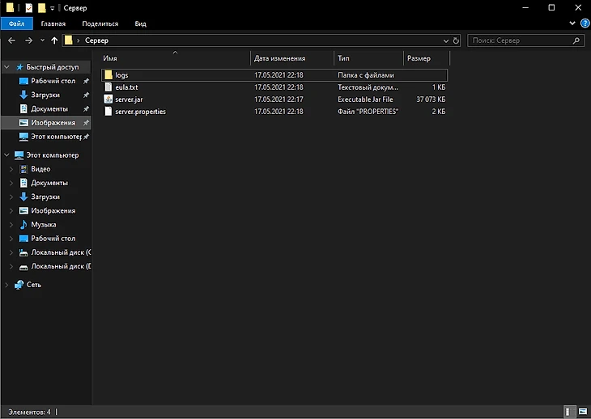Select the eula.txt file
Screen dimensions: 591x419
click(126, 87)
